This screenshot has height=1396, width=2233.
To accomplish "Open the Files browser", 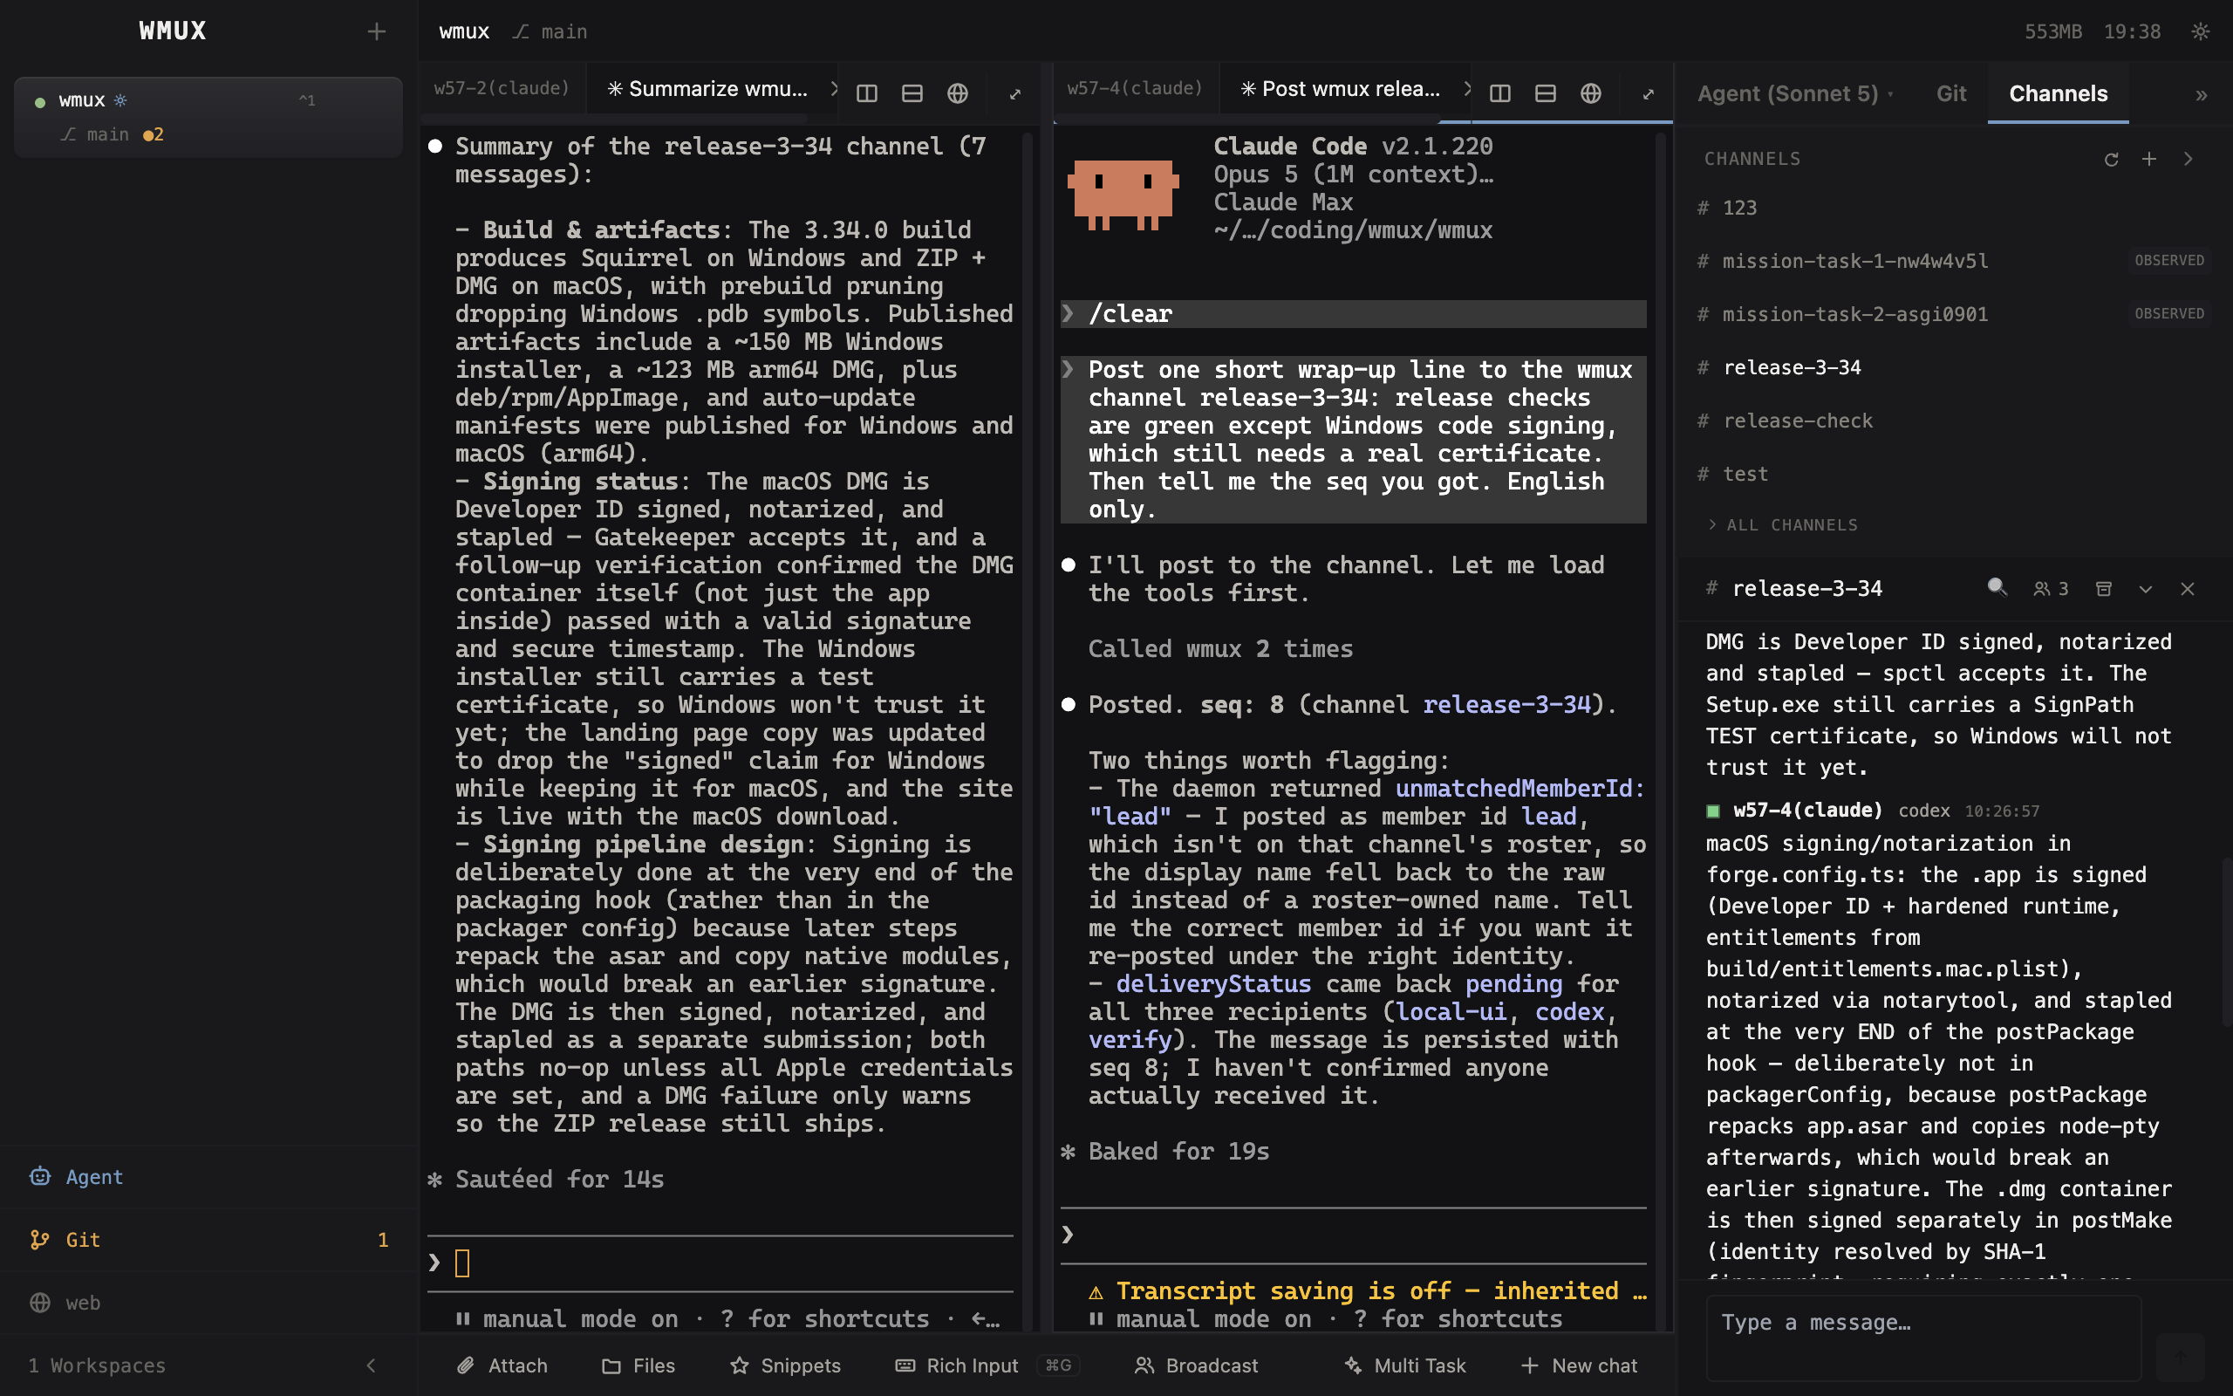I will pyautogui.click(x=638, y=1365).
